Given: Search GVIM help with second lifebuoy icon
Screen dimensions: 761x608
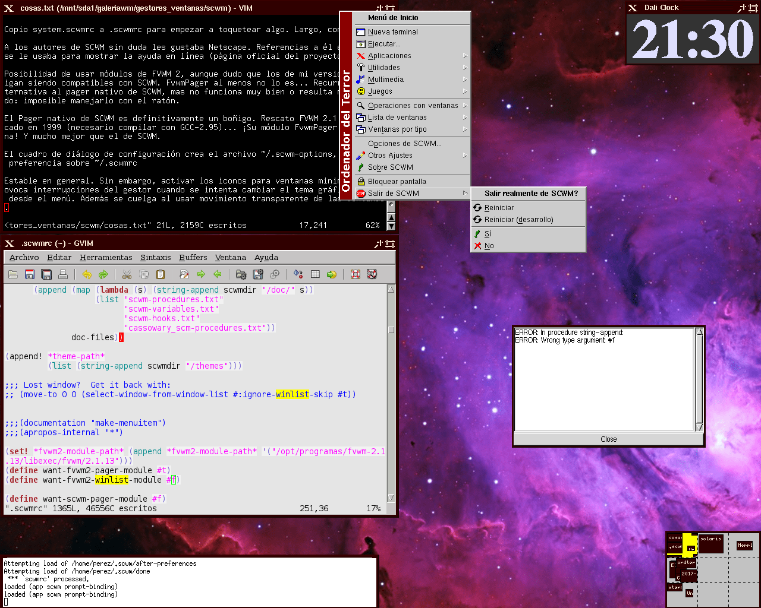Looking at the screenshot, I should [x=372, y=274].
